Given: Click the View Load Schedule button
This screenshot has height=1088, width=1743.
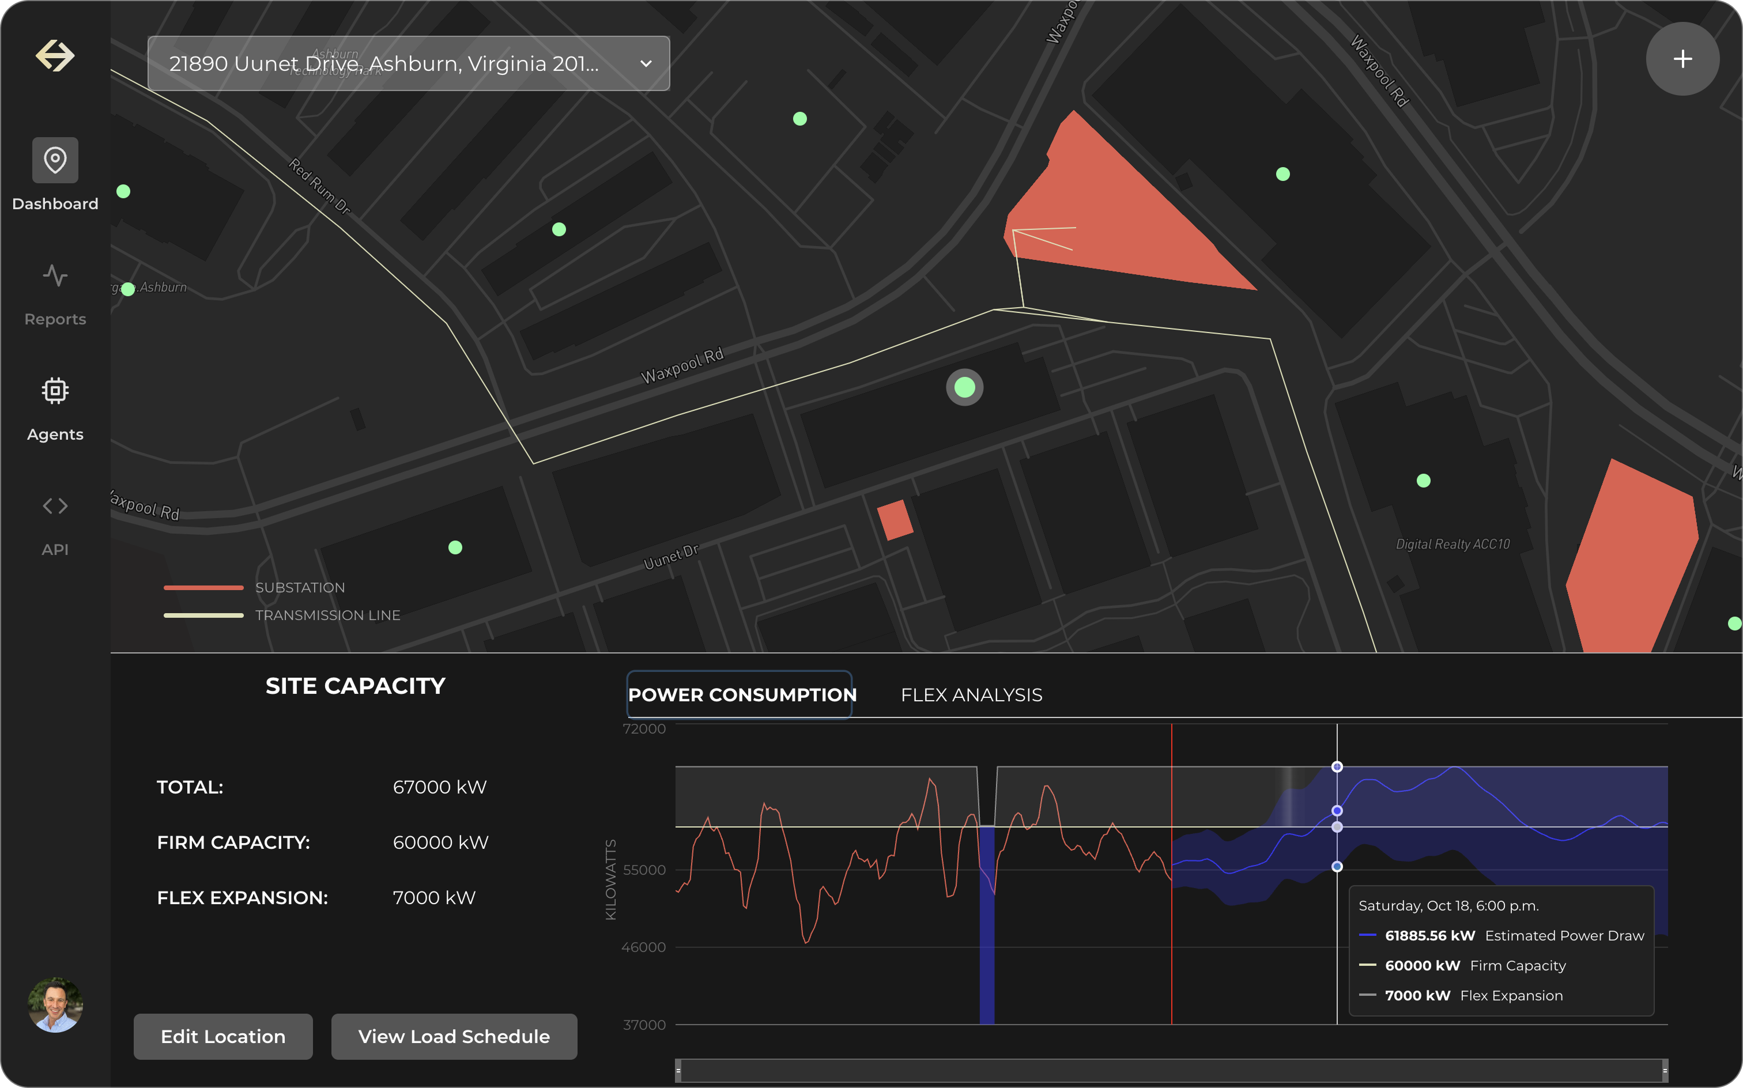Looking at the screenshot, I should [454, 1036].
